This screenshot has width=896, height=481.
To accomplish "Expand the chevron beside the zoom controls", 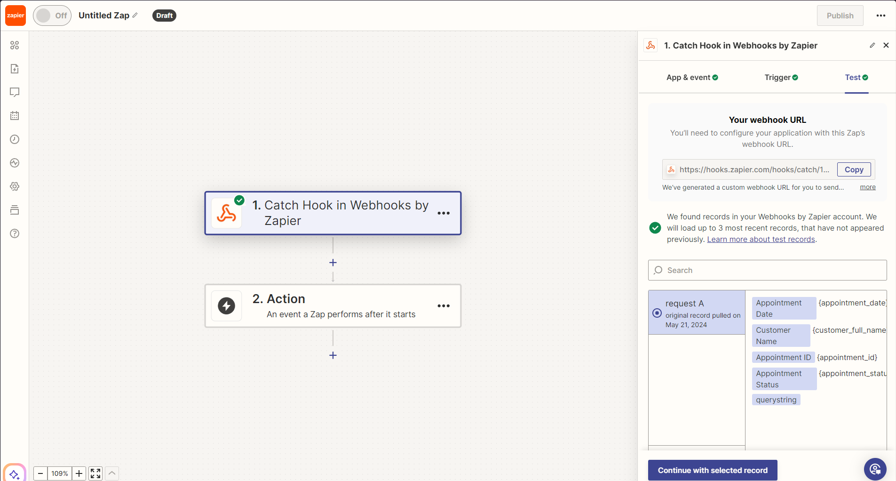I will coord(112,473).
